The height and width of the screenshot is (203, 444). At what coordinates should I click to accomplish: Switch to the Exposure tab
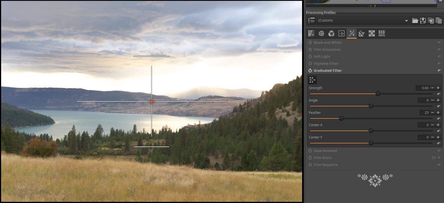311,34
